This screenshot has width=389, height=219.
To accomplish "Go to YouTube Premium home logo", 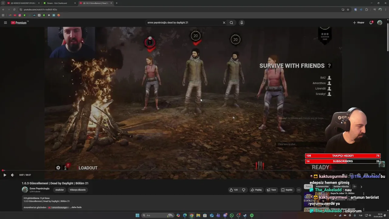I will 19,23.
